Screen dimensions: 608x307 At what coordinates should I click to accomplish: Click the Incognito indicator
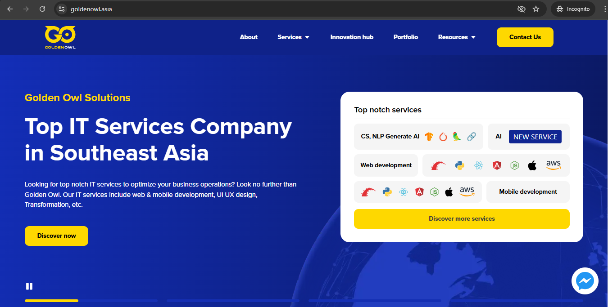point(573,9)
